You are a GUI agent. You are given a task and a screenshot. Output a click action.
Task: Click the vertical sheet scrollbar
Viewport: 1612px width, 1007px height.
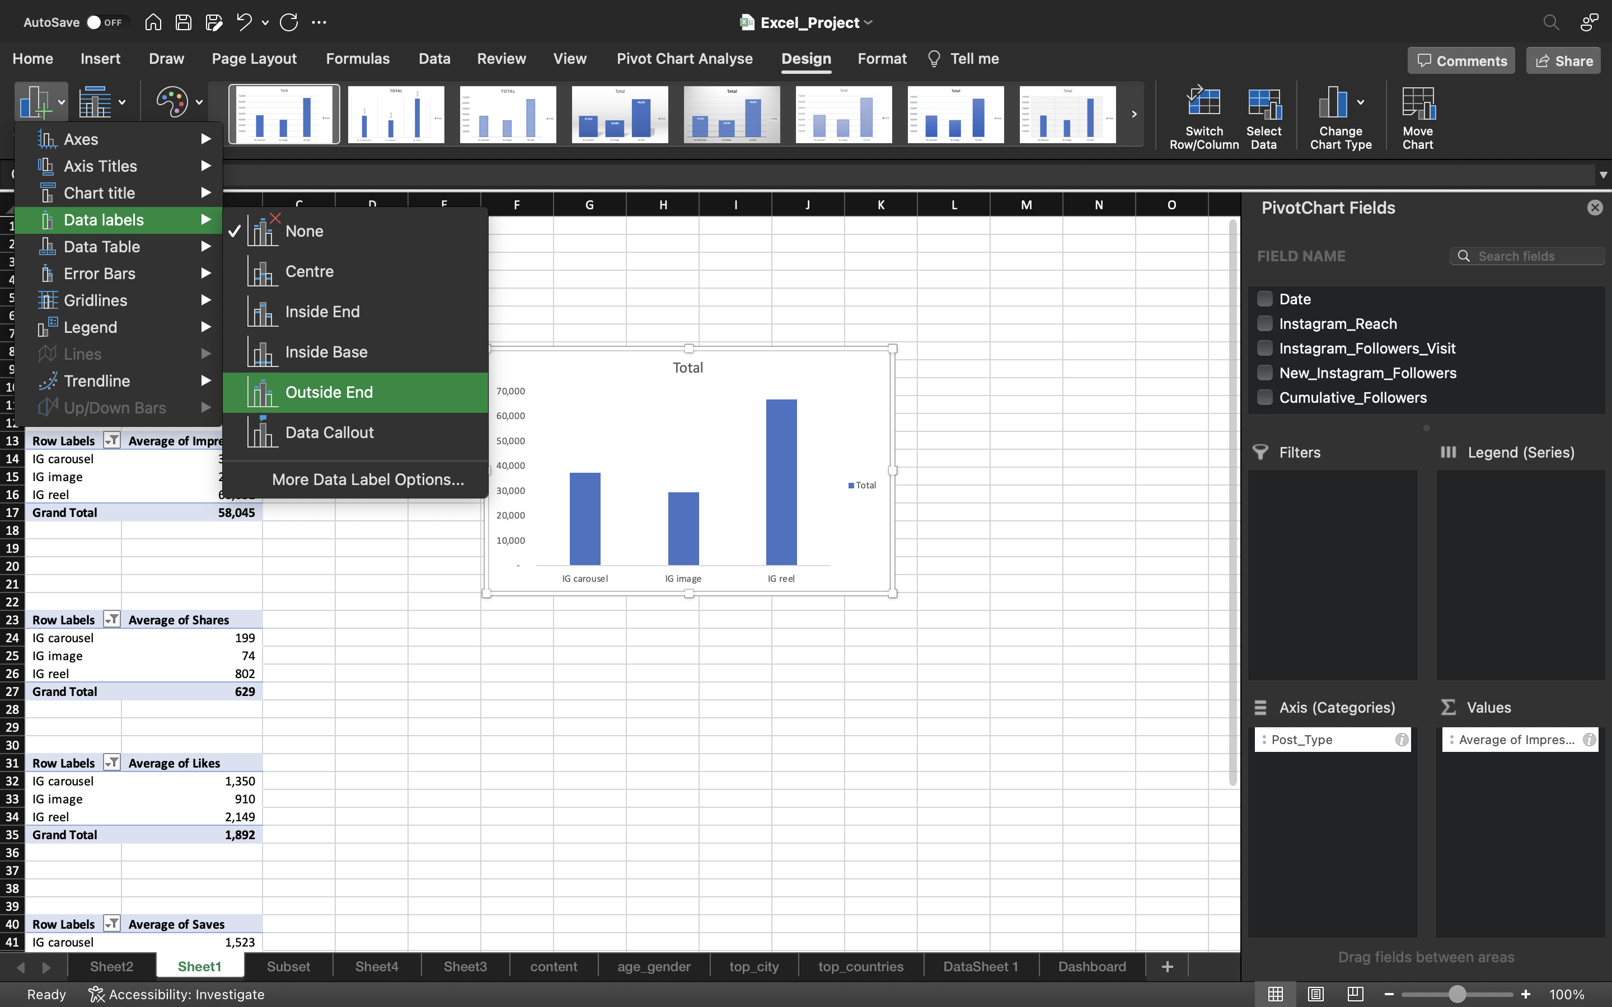pos(1233,503)
